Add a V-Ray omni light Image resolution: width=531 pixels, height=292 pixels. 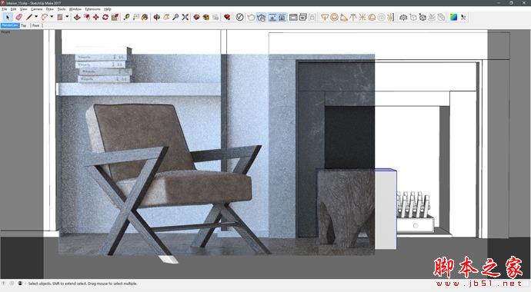click(362, 17)
